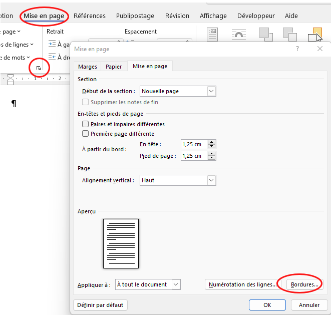The image size is (331, 315).
Task: Switch to the Marges tab
Action: click(88, 67)
